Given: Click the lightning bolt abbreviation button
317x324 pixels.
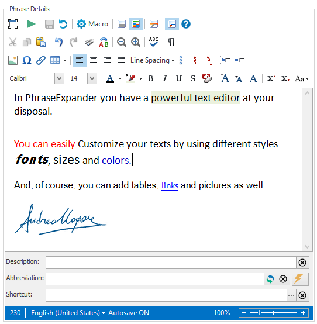Looking at the screenshot, I should (x=300, y=279).
